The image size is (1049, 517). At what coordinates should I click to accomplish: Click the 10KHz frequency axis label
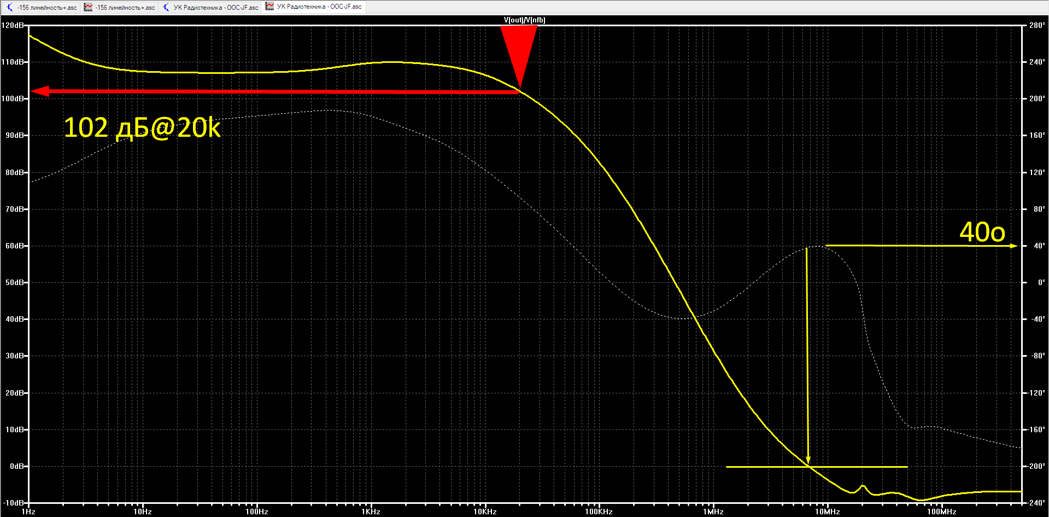tap(485, 512)
